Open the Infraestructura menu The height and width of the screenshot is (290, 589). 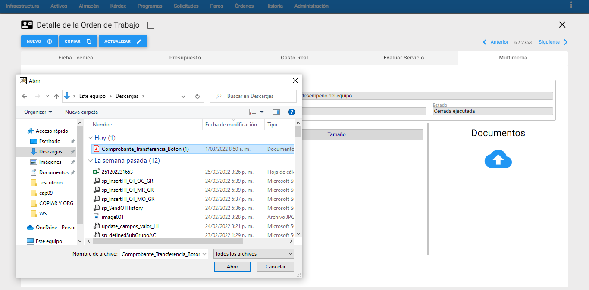[22, 6]
